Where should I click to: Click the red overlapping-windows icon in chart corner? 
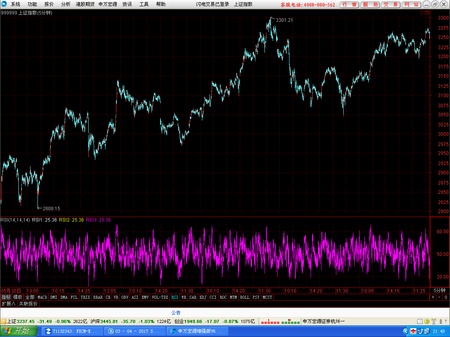pyautogui.click(x=427, y=12)
